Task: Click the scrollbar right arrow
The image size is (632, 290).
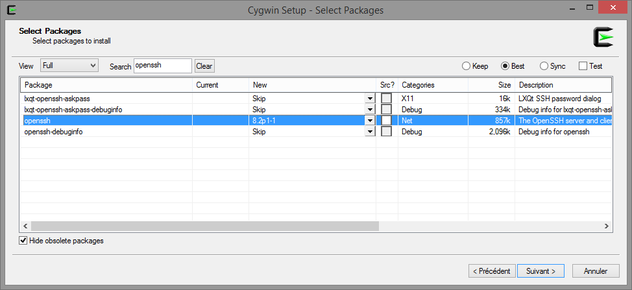Action: pyautogui.click(x=606, y=226)
